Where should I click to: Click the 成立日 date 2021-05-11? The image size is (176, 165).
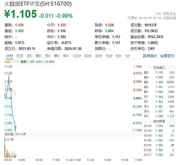[27, 49]
